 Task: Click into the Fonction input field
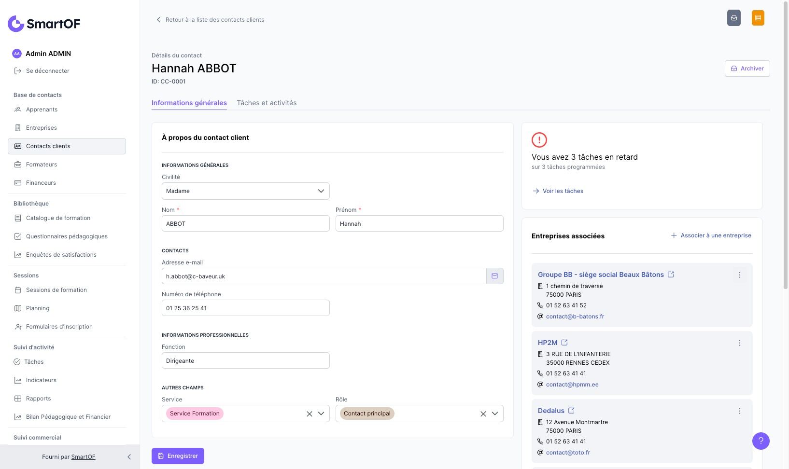click(x=245, y=361)
